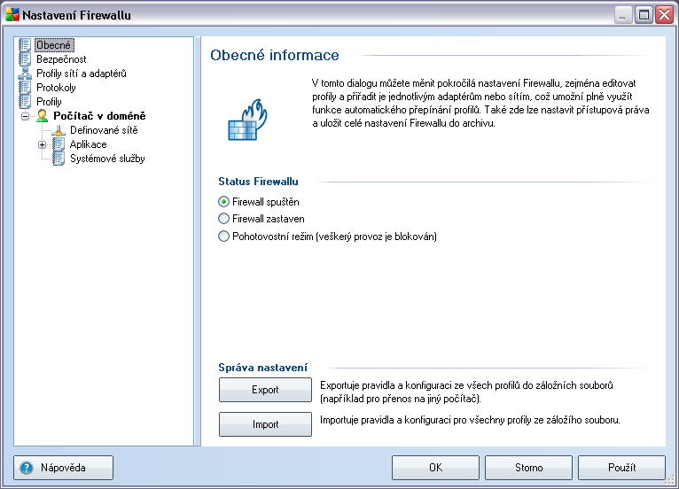Open Definované sítě
The image size is (679, 489).
click(104, 130)
